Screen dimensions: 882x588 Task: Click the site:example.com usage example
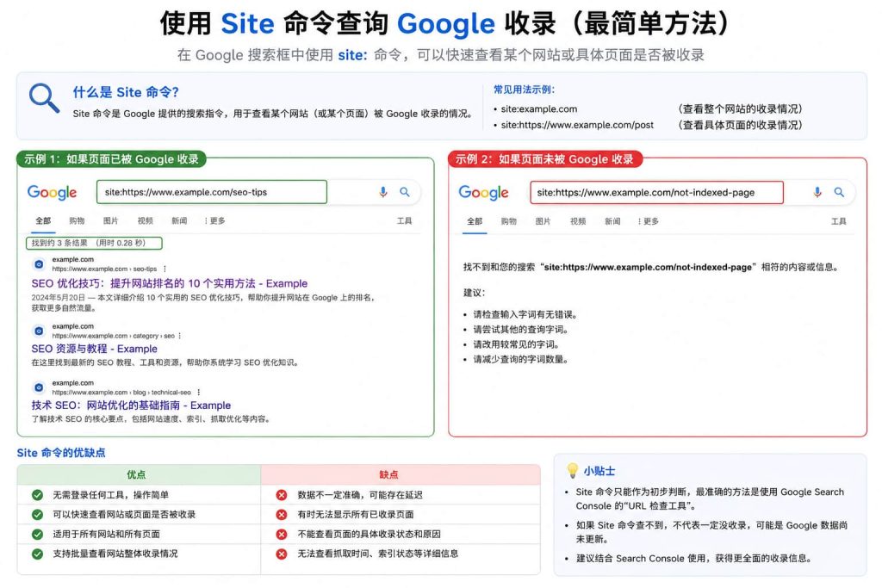pyautogui.click(x=539, y=109)
